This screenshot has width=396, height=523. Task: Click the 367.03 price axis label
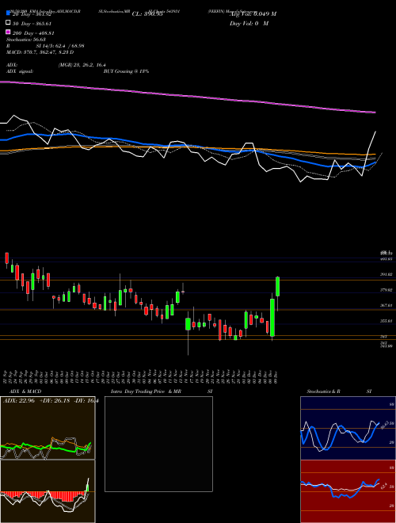386,306
